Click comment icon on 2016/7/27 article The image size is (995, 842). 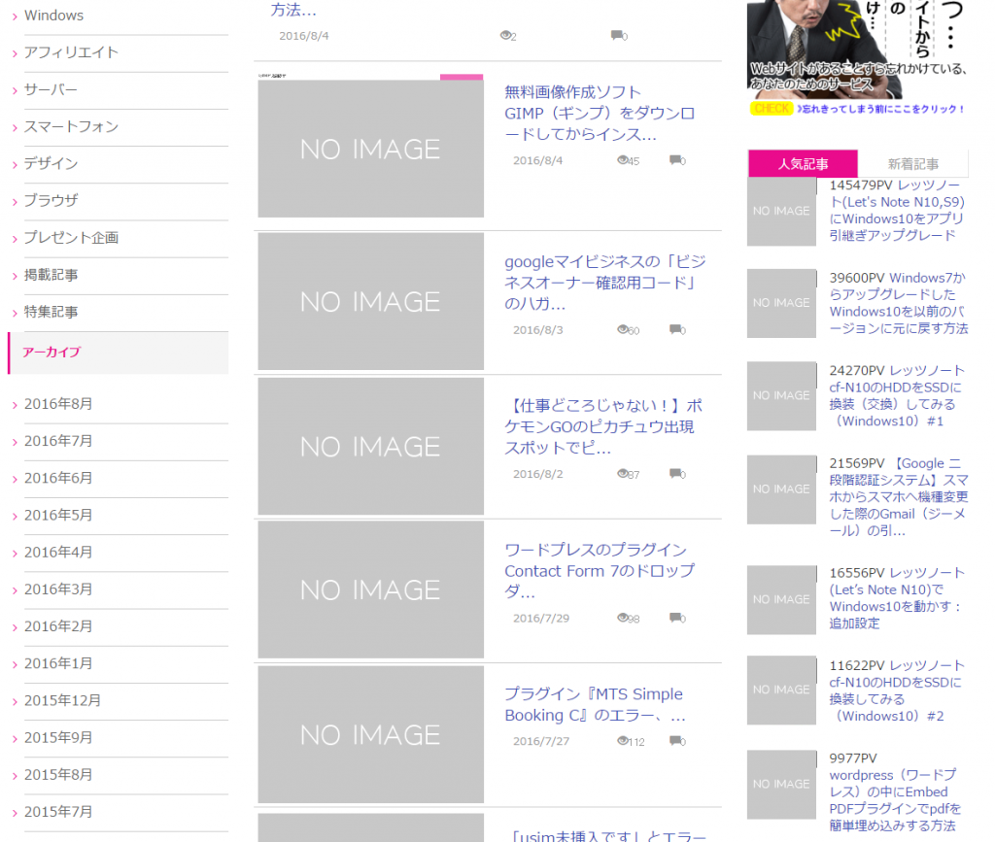tap(675, 741)
